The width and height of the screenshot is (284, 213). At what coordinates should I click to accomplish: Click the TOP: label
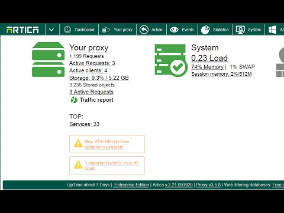[76, 117]
